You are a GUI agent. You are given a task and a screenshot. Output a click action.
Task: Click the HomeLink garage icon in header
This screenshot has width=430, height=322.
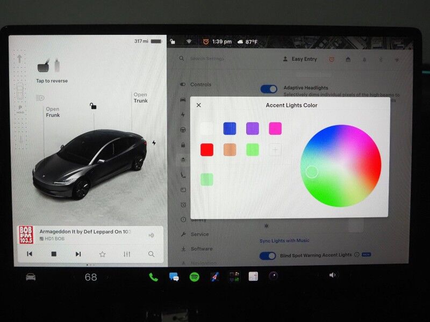(x=348, y=59)
